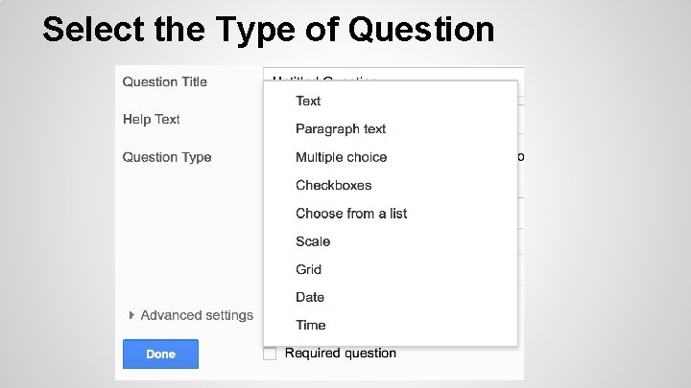This screenshot has width=691, height=388.
Task: Click the slide heading 'Select the Type of Question'
Action: tap(269, 30)
